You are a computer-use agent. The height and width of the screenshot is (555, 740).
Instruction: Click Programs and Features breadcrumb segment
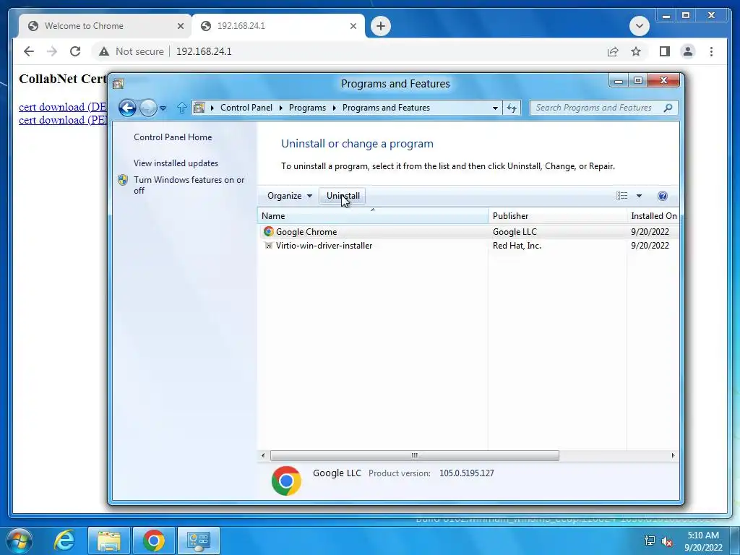coord(386,108)
